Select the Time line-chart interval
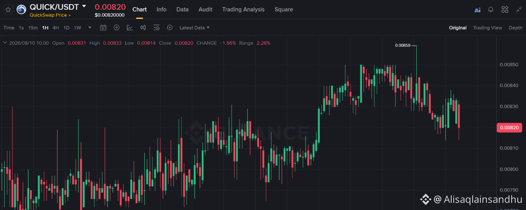Image resolution: width=526 pixels, height=210 pixels. pyautogui.click(x=9, y=28)
